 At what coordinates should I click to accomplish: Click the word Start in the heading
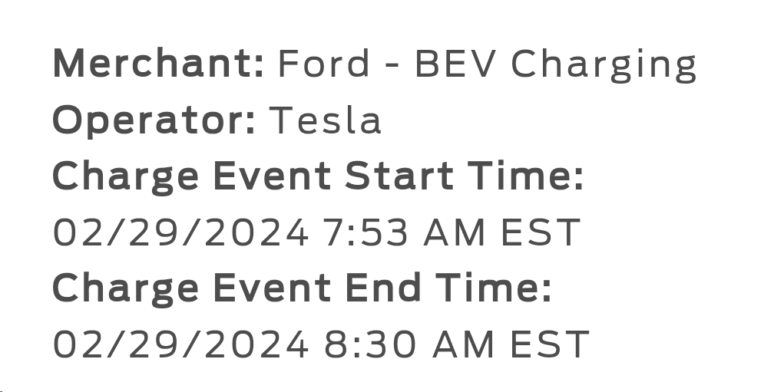tap(399, 176)
